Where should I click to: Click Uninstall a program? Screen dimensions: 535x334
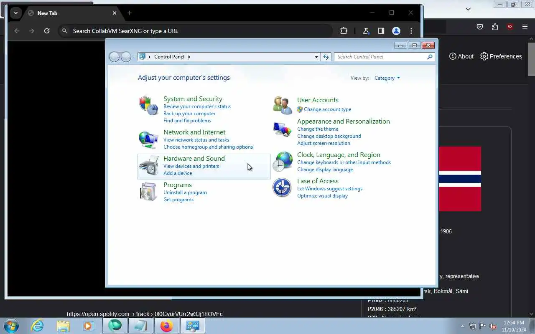(185, 192)
